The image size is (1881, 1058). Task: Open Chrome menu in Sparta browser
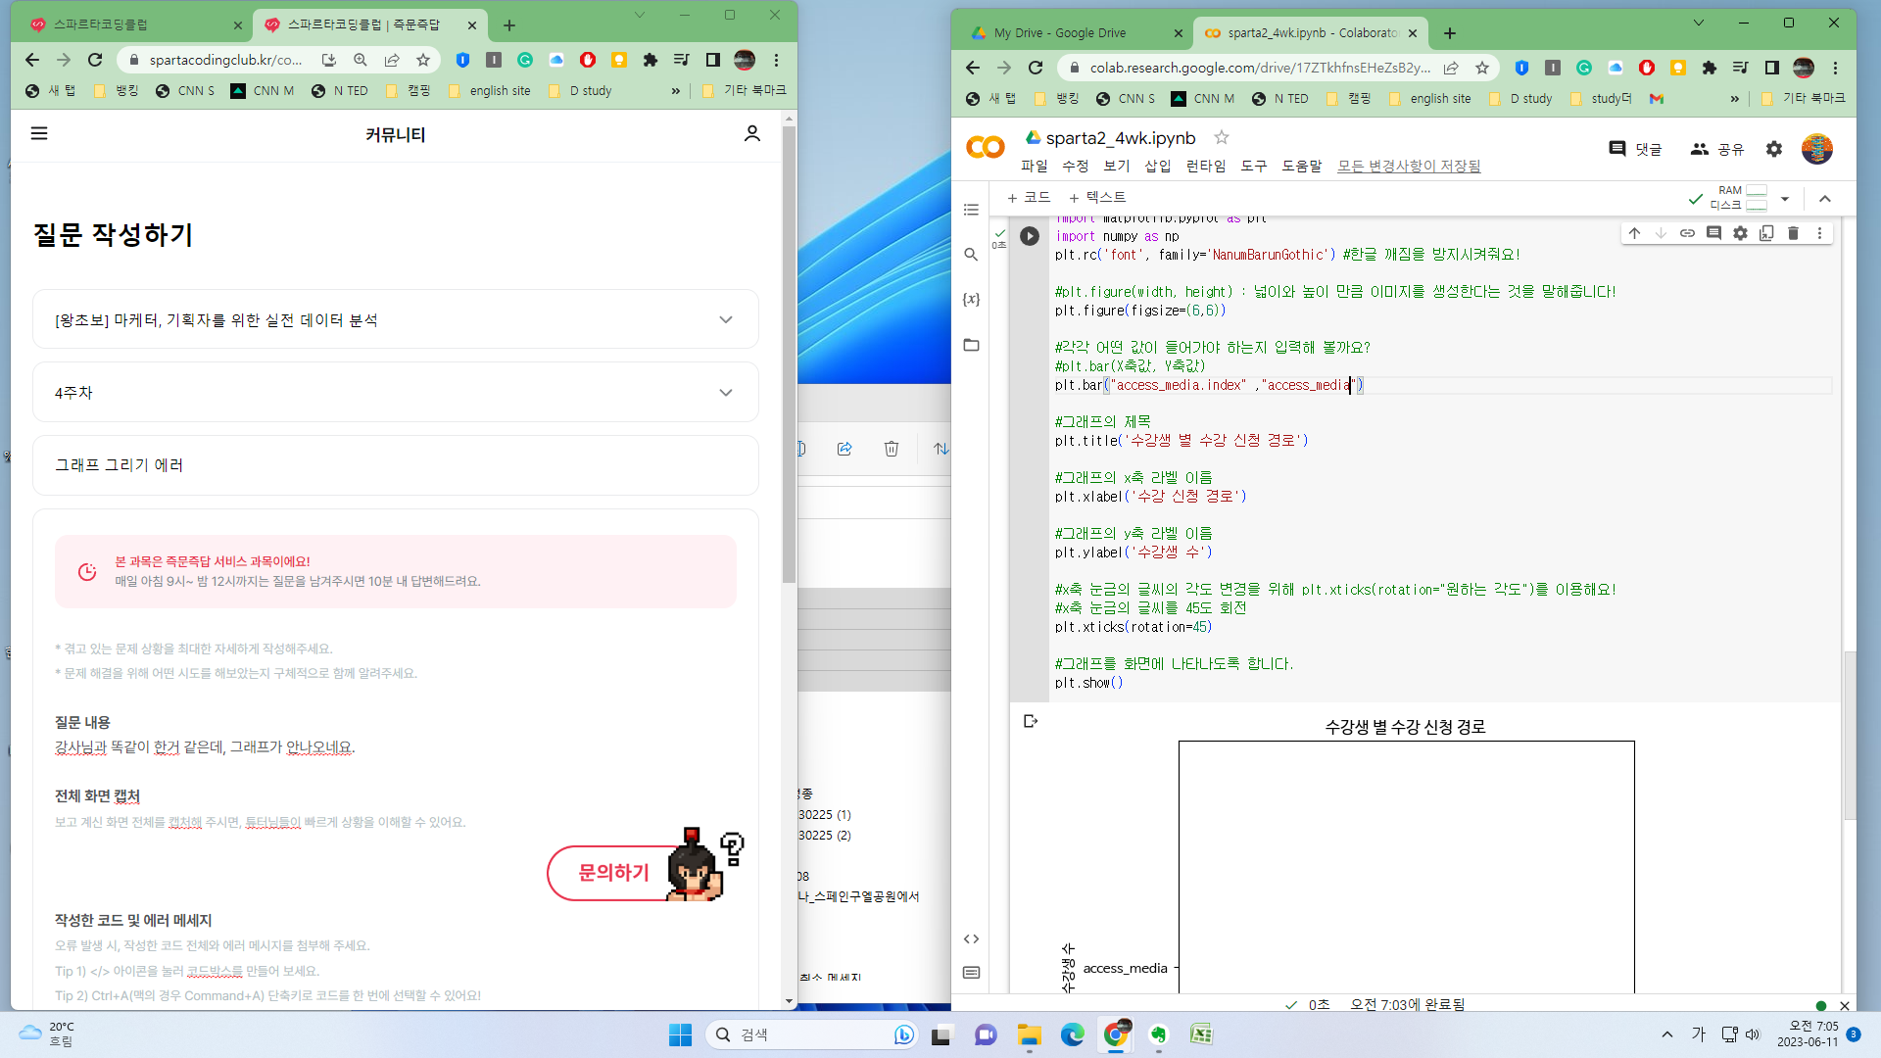click(x=776, y=60)
